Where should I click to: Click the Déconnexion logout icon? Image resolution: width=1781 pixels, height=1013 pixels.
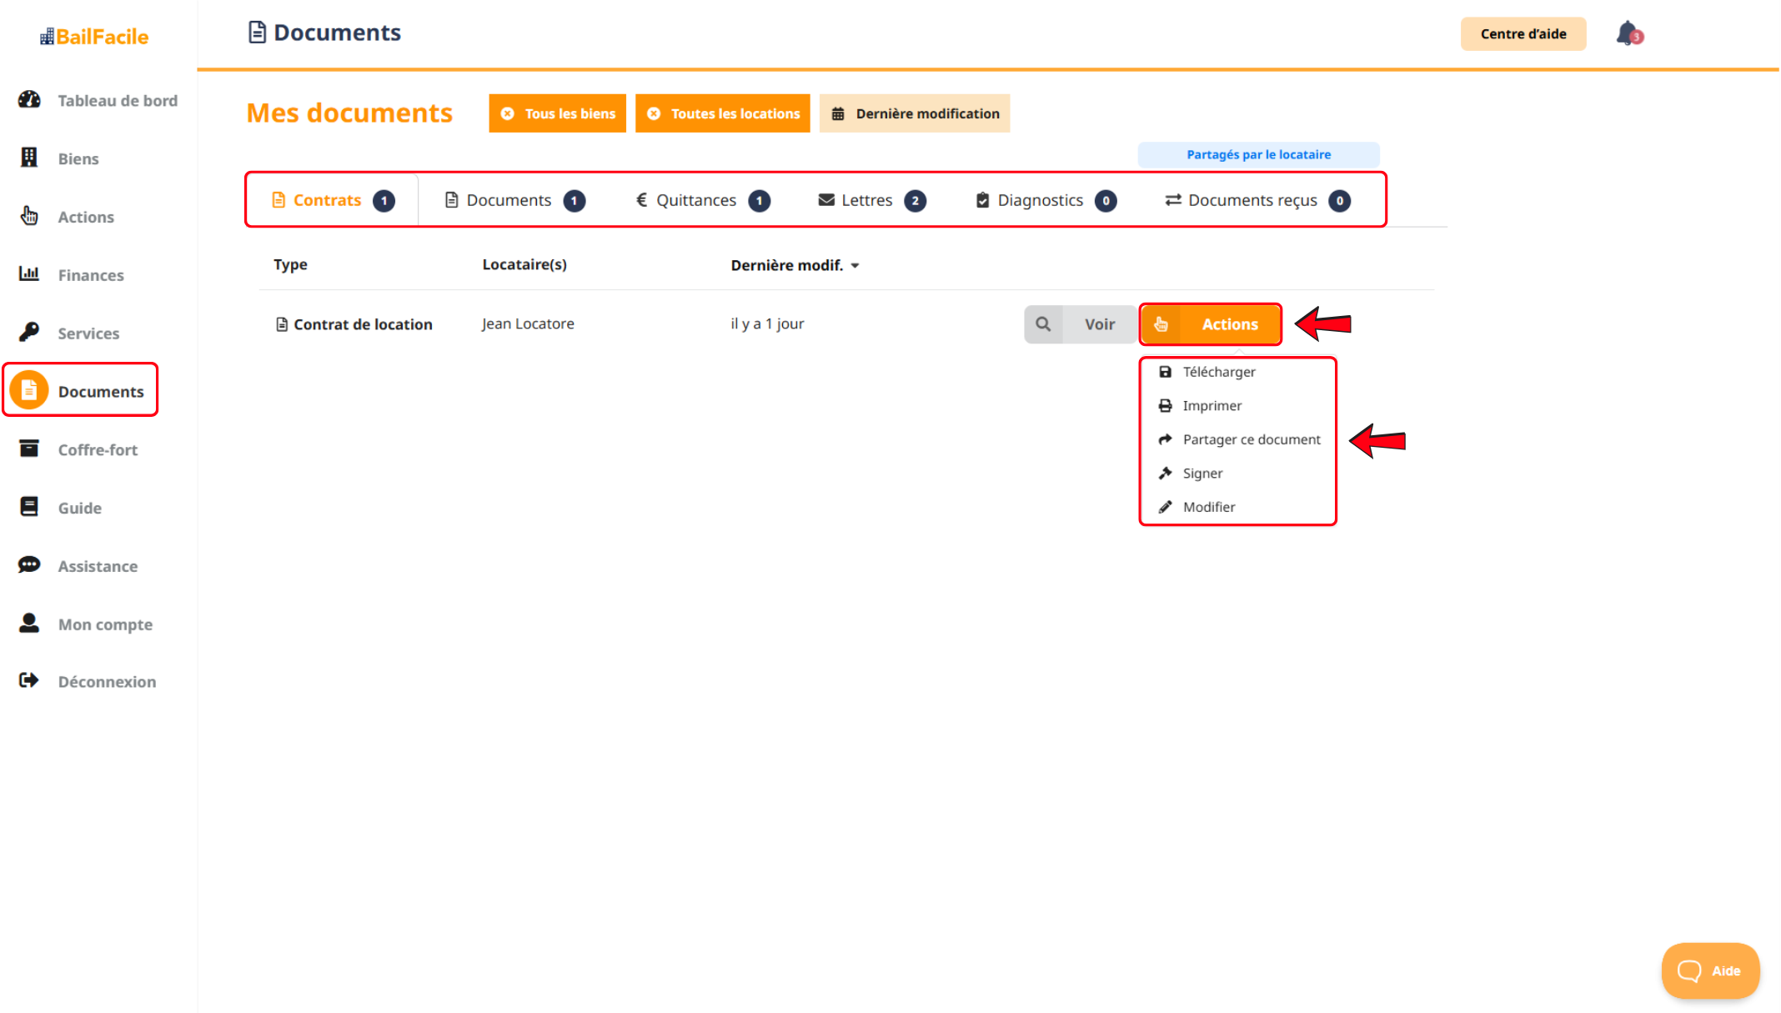pyautogui.click(x=29, y=680)
